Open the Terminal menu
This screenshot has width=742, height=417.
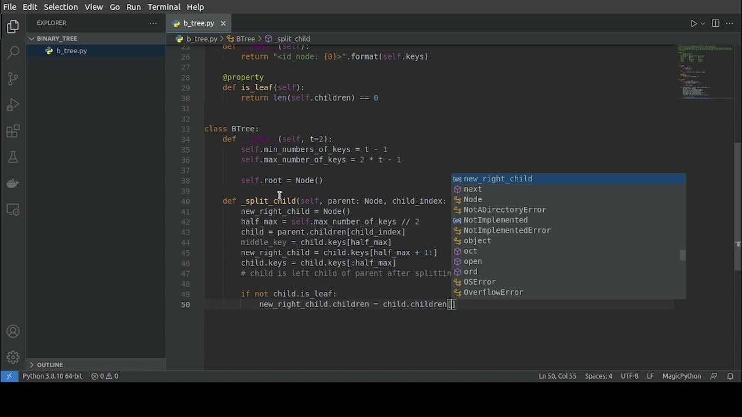coord(164,7)
